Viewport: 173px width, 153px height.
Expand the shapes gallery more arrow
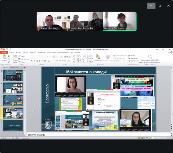[92, 61]
